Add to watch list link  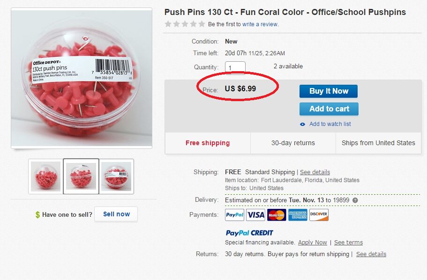click(330, 124)
